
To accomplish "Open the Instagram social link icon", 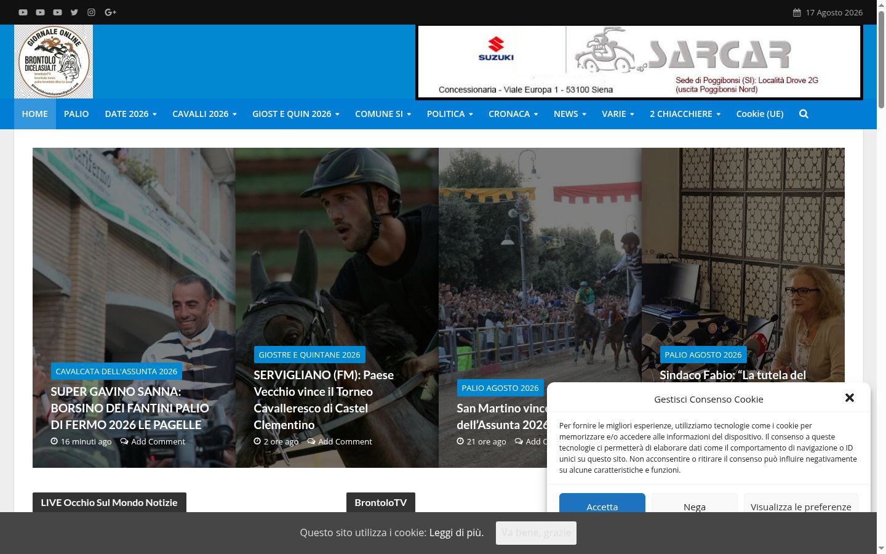I will 91,12.
